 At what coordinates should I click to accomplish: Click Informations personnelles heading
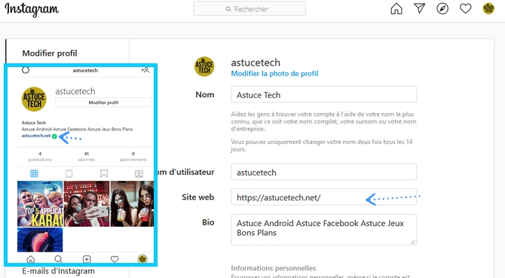pyautogui.click(x=274, y=268)
